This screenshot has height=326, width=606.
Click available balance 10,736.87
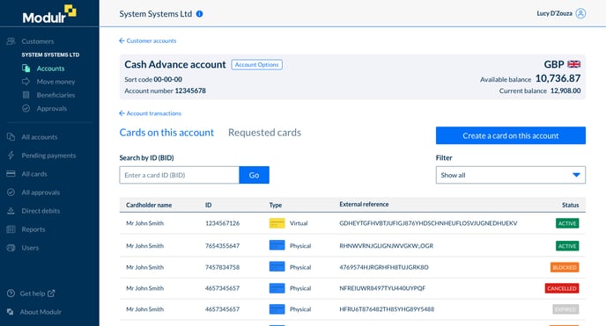[x=558, y=78]
